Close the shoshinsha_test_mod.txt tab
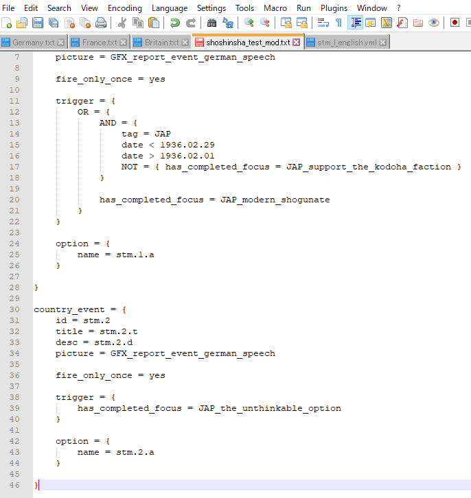Viewport: 471px width, 498px height. point(296,43)
